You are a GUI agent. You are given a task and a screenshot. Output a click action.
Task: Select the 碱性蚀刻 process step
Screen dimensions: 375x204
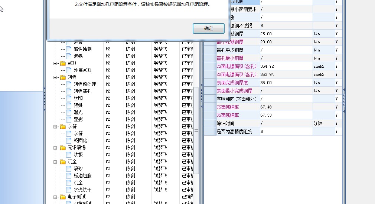click(x=82, y=49)
